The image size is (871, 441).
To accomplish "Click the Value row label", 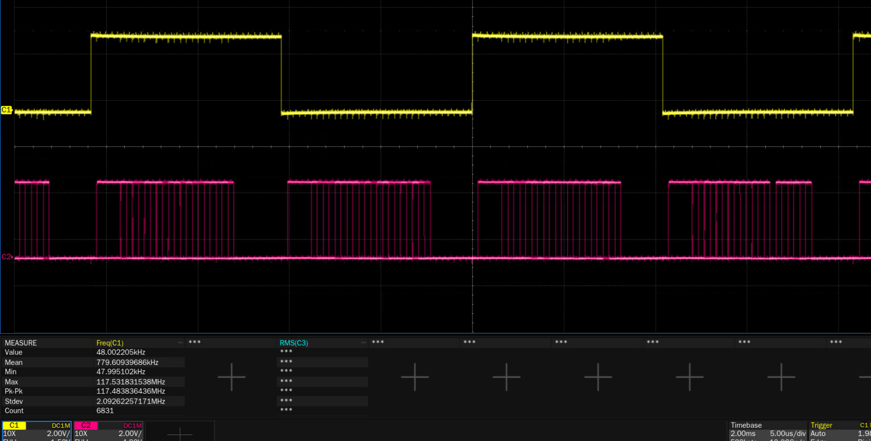I will (x=13, y=352).
